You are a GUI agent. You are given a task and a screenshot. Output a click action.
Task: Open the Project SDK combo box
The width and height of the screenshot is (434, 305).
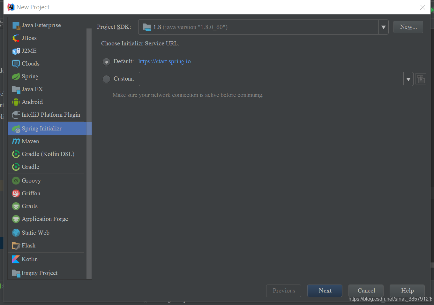coord(263,27)
